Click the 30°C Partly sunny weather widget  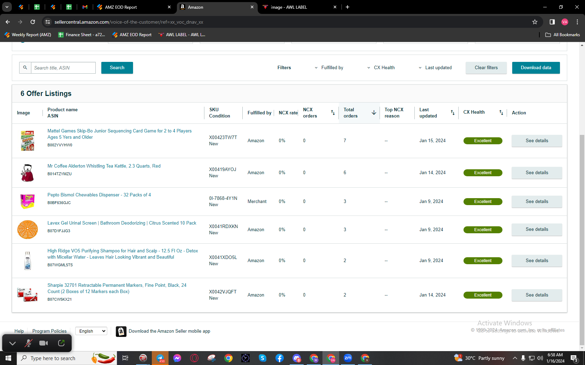479,358
